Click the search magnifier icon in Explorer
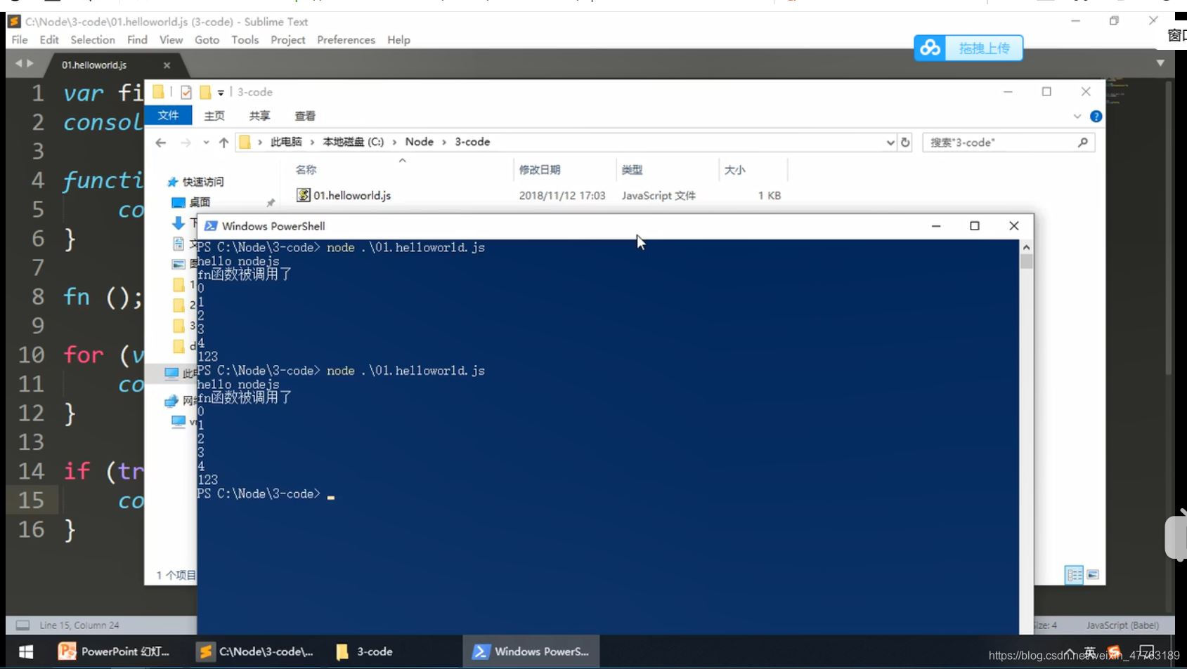Screen dimensions: 1187x669 point(1083,143)
